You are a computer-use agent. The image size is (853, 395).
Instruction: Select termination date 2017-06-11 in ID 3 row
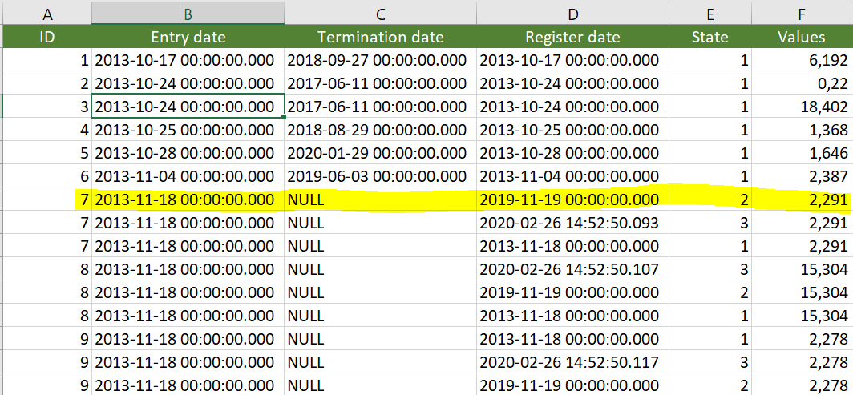380,107
